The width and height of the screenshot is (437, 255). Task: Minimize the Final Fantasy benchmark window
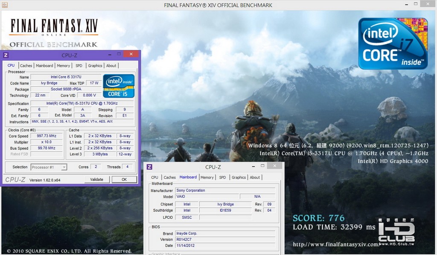(x=407, y=4)
